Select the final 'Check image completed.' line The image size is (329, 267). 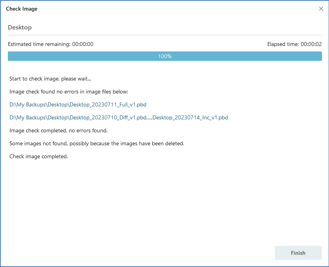click(38, 156)
